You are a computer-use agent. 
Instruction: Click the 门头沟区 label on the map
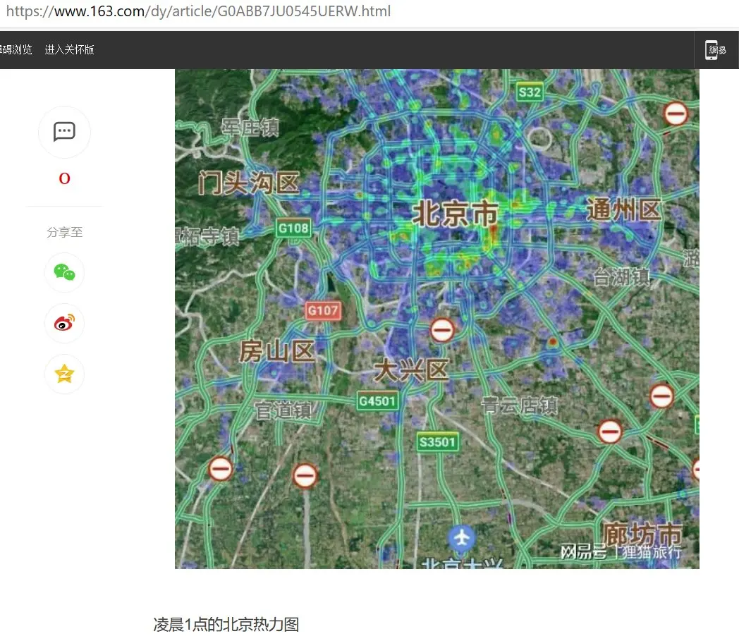(x=248, y=183)
